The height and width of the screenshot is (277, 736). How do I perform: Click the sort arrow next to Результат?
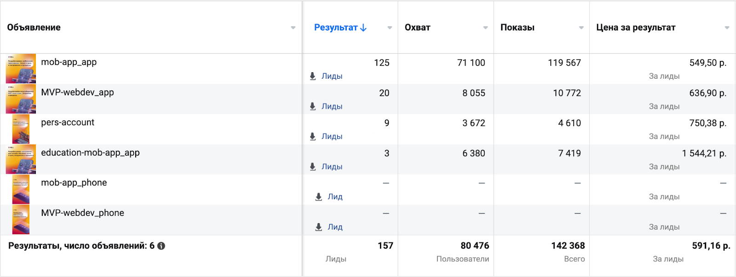tap(363, 28)
